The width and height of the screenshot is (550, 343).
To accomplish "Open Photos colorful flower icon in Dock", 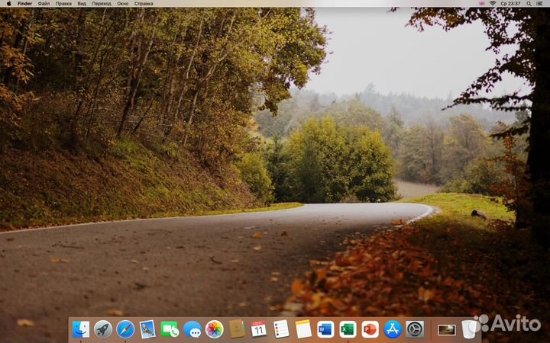I will (215, 329).
